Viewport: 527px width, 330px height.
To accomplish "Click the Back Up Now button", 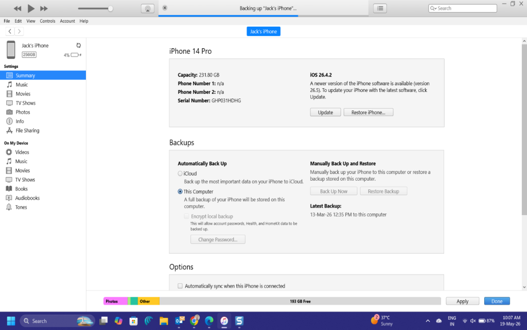I will click(333, 191).
